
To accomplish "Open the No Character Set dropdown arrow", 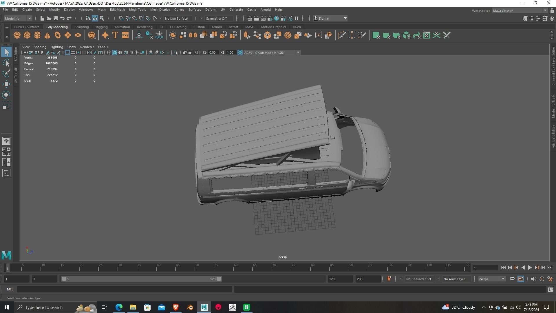I will pyautogui.click(x=401, y=279).
